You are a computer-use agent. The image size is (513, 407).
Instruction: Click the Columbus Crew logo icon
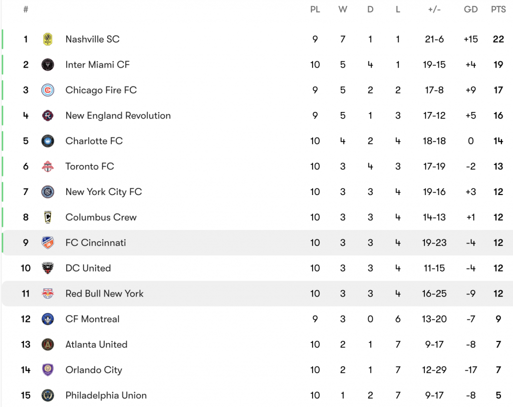pos(48,217)
